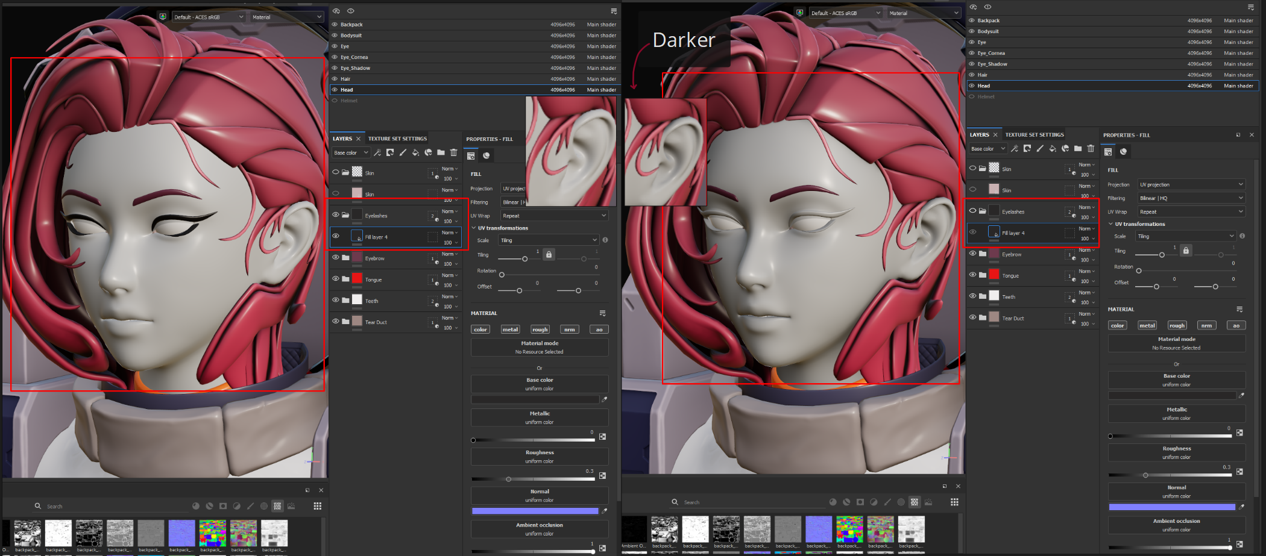Viewport: 1266px width, 556px height.
Task: Toggle color channel button in left Material section
Action: click(x=480, y=330)
